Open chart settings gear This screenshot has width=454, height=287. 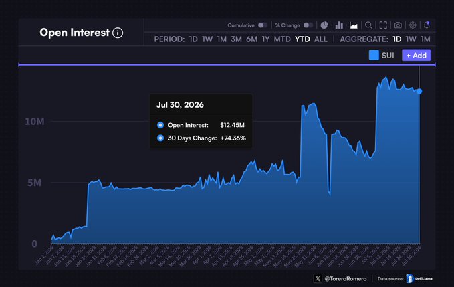click(413, 25)
